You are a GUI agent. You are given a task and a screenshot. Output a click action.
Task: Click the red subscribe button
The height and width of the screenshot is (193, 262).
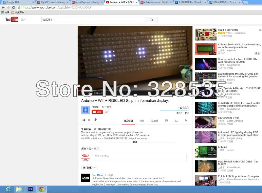(x=97, y=112)
